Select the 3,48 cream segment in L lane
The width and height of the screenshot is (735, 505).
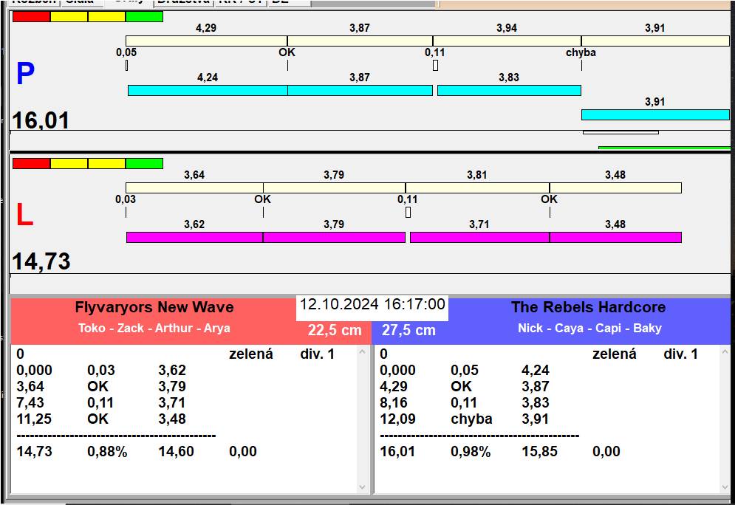[615, 188]
